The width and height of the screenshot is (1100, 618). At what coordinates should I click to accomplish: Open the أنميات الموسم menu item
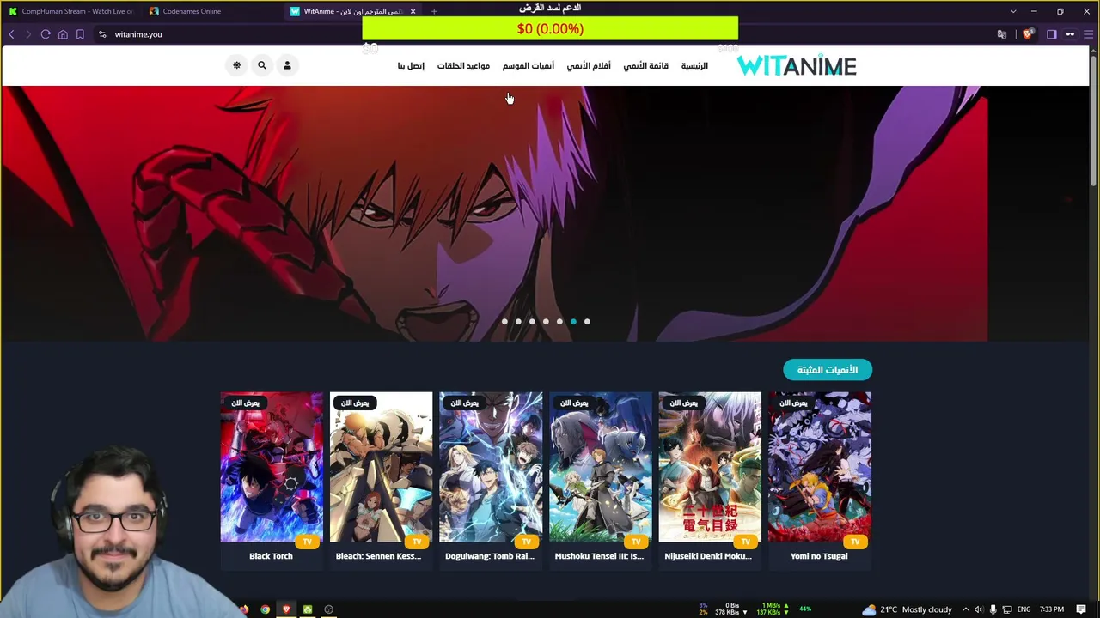pyautogui.click(x=529, y=66)
